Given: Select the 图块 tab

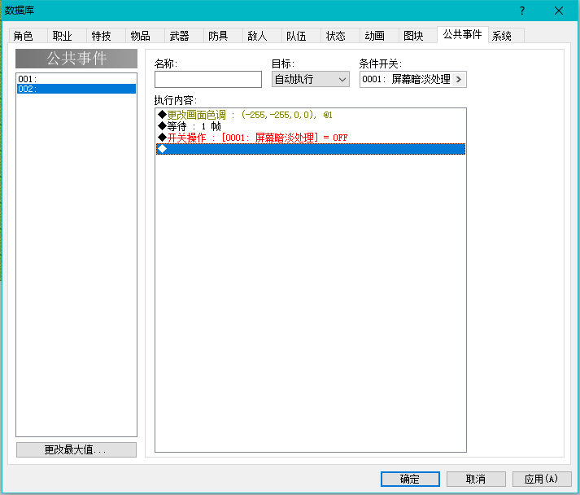Looking at the screenshot, I should coord(418,36).
